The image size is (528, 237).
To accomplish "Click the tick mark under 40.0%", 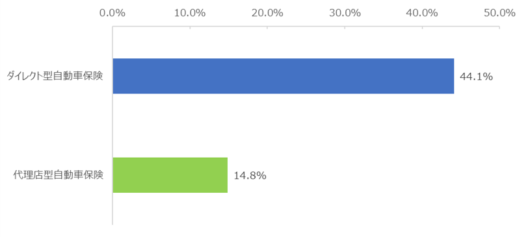I will click(x=422, y=27).
